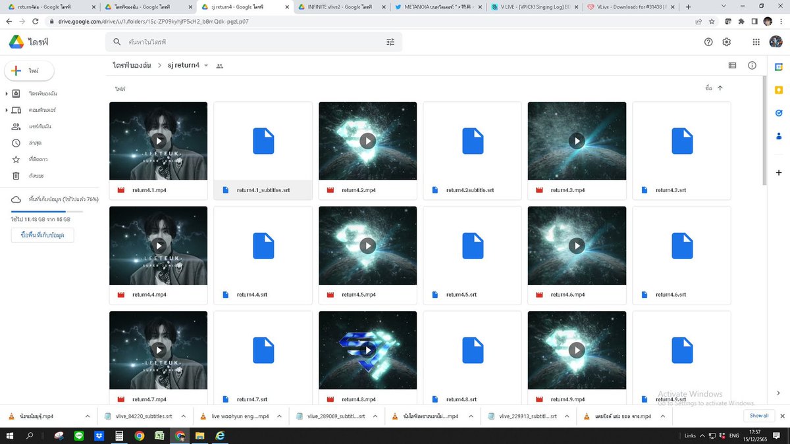
Task: Open Recent in sidebar
Action: tap(36, 143)
